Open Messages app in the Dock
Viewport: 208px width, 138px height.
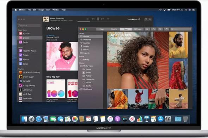(x=61, y=119)
